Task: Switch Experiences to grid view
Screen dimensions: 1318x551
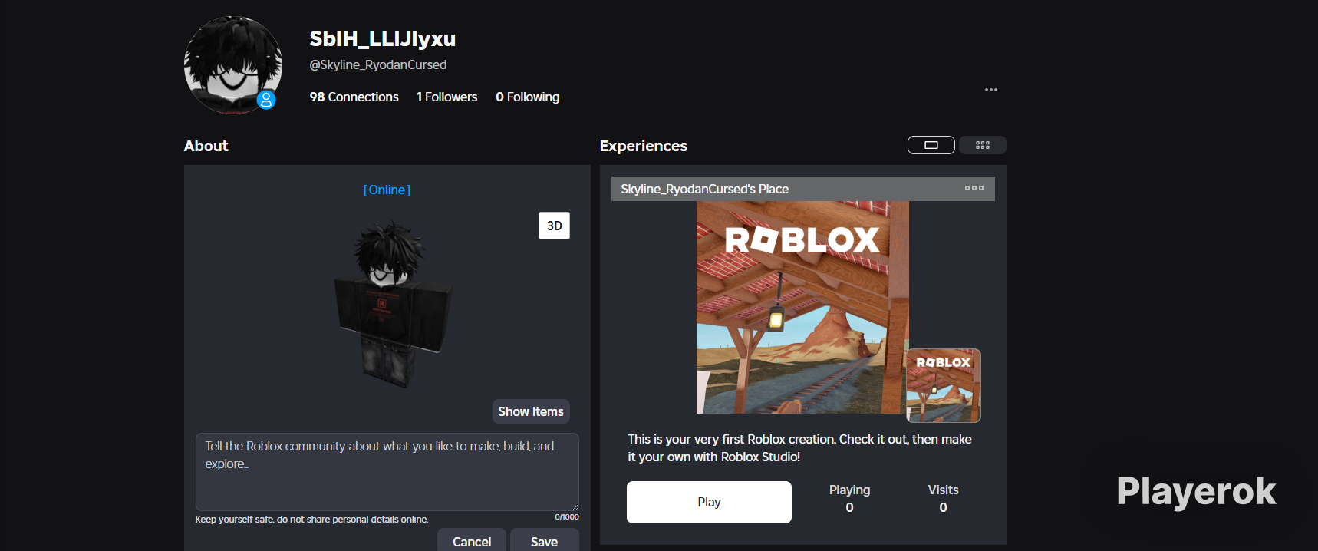Action: click(x=983, y=145)
